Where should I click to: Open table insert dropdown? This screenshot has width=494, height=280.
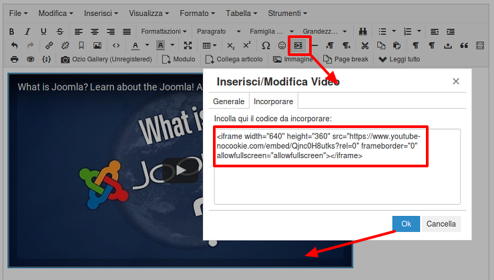click(x=210, y=45)
